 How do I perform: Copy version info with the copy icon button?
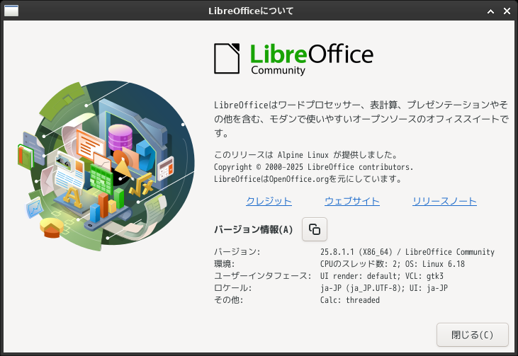[x=314, y=229]
